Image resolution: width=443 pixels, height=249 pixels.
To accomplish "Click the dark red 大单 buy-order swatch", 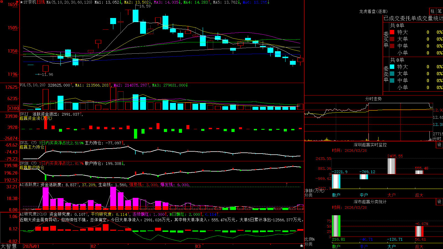I will (392, 39).
